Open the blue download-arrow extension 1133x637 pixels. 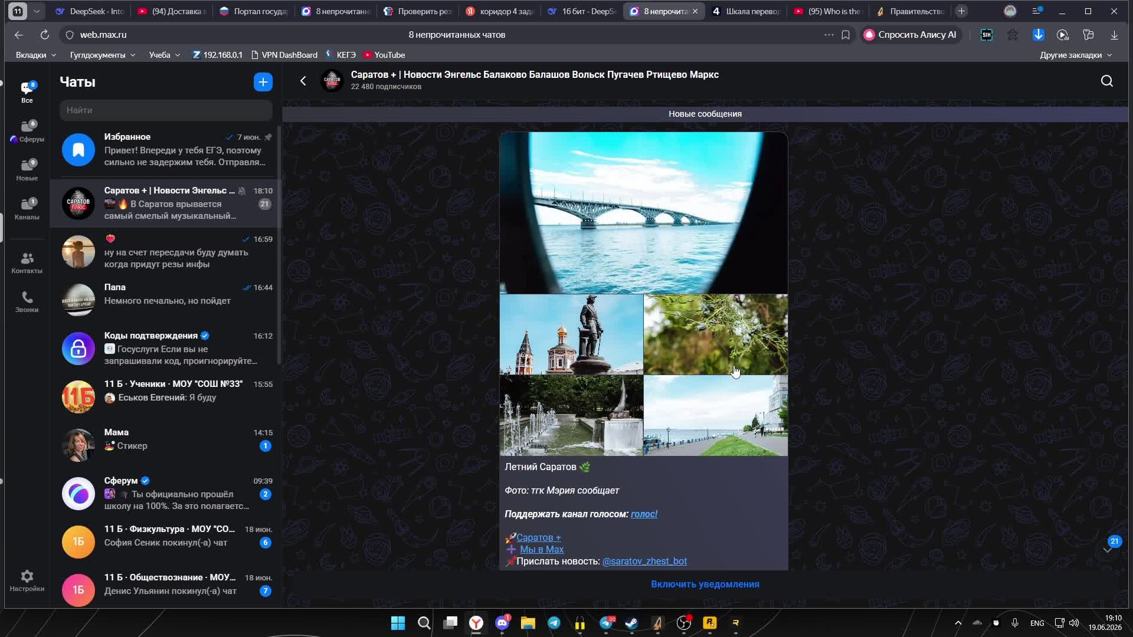(x=1039, y=35)
